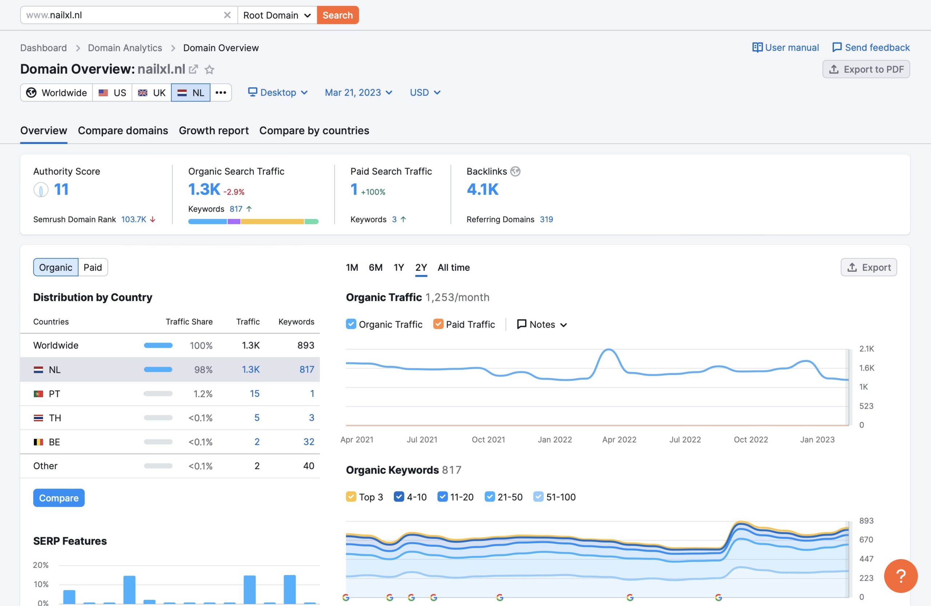Select All time range
This screenshot has height=606, width=931.
454,268
